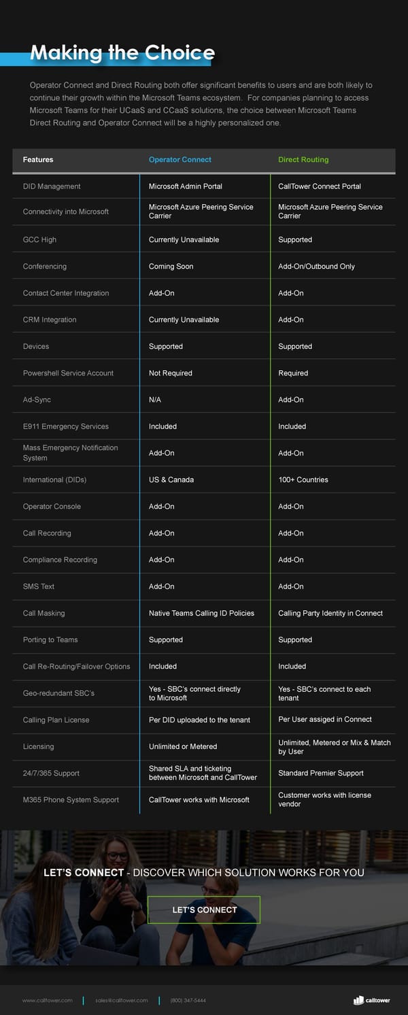Image resolution: width=408 pixels, height=1015 pixels.
Task: Click the Standard Premier Support cell
Action: [x=321, y=773]
